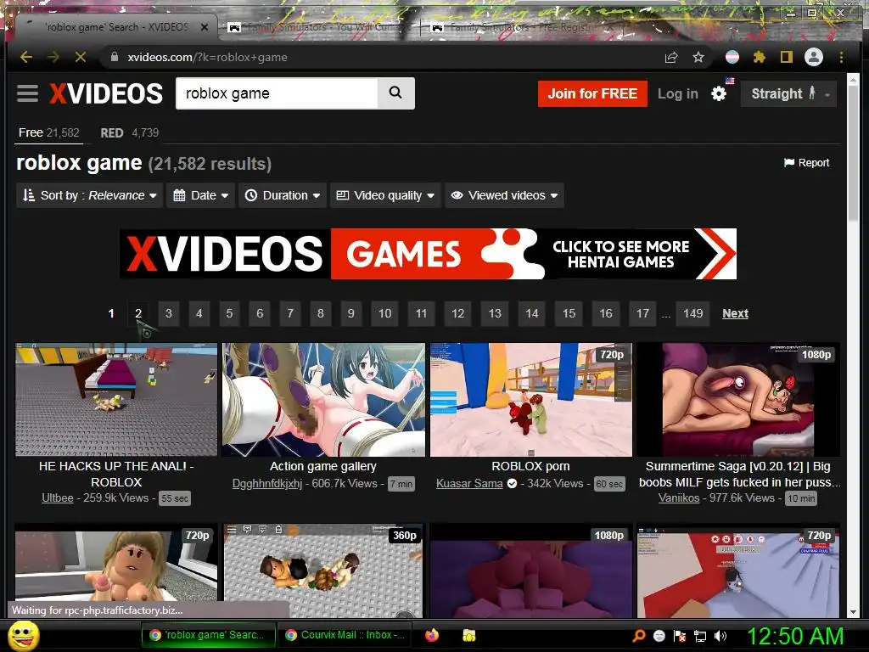869x652 pixels.
Task: Expand the Straight orientation dropdown
Action: tap(788, 93)
